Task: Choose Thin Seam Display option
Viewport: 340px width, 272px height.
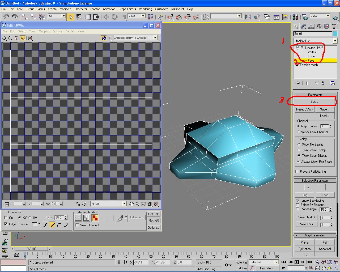Action: pos(299,150)
